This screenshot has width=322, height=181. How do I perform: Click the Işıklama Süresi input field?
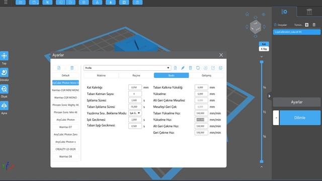135,101
